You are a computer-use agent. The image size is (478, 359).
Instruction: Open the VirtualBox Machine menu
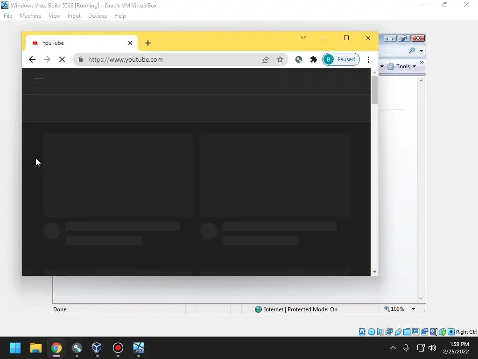30,16
